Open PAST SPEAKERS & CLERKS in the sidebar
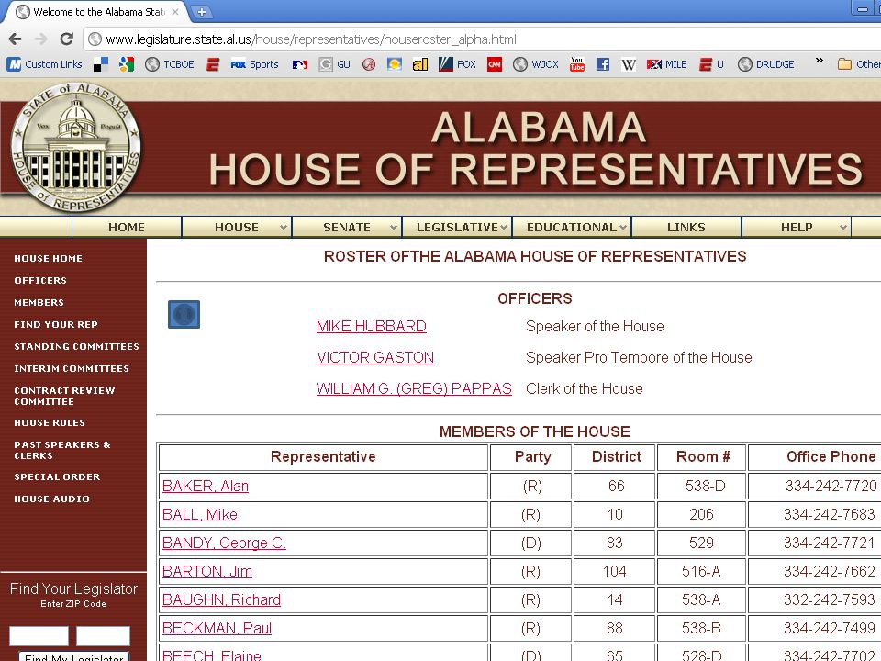 coord(62,450)
